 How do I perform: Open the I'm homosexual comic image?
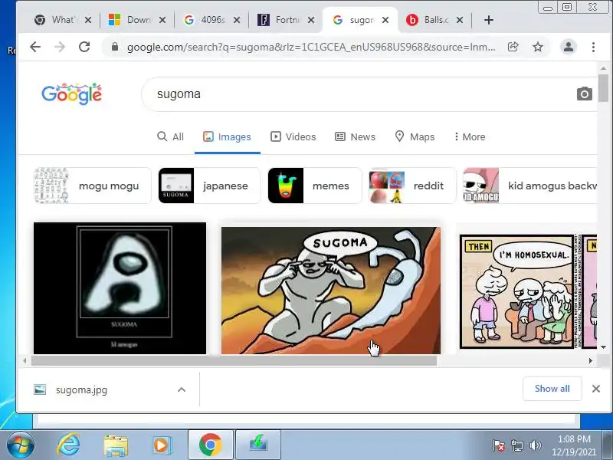(528, 291)
